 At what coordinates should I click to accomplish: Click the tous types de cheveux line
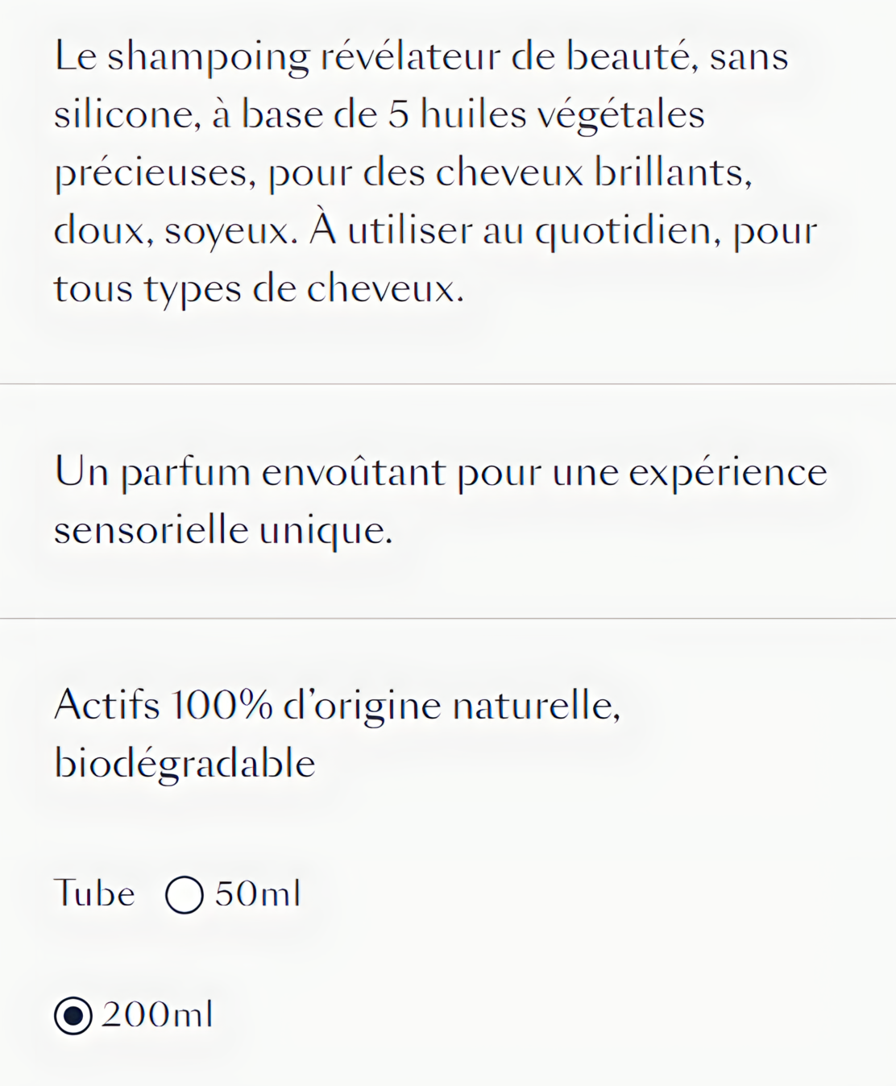coord(259,288)
